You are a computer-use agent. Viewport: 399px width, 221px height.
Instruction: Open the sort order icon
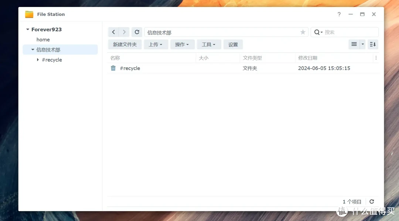(x=372, y=44)
